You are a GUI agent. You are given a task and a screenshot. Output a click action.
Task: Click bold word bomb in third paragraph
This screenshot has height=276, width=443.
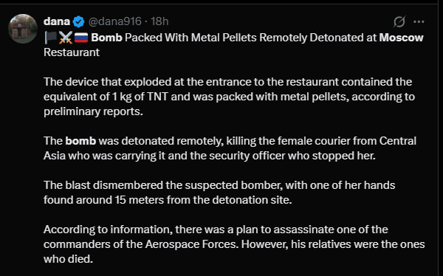[80, 141]
